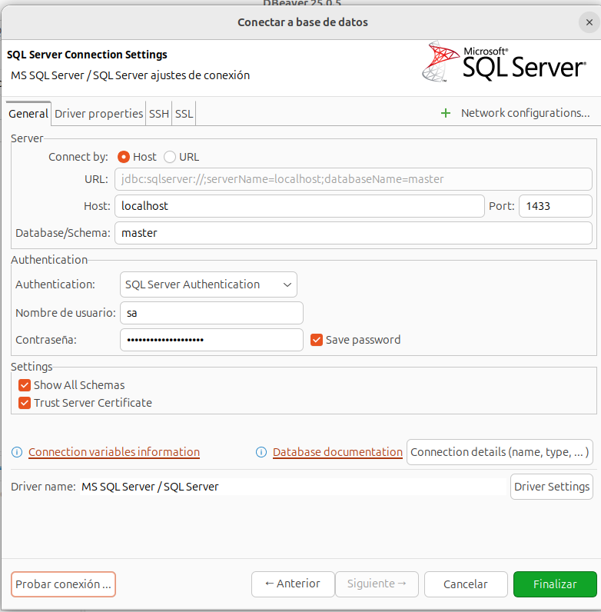Select the URL radio button

click(170, 157)
